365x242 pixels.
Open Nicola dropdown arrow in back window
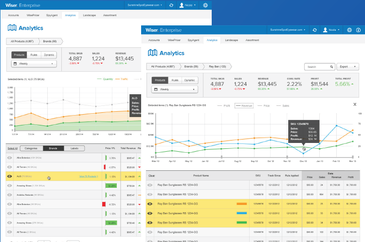click(x=195, y=5)
